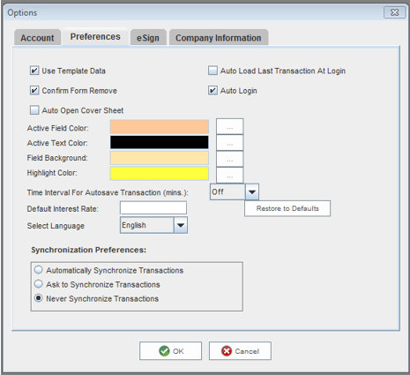This screenshot has height=375, width=410.
Task: Open the Company Information tab
Action: [219, 38]
